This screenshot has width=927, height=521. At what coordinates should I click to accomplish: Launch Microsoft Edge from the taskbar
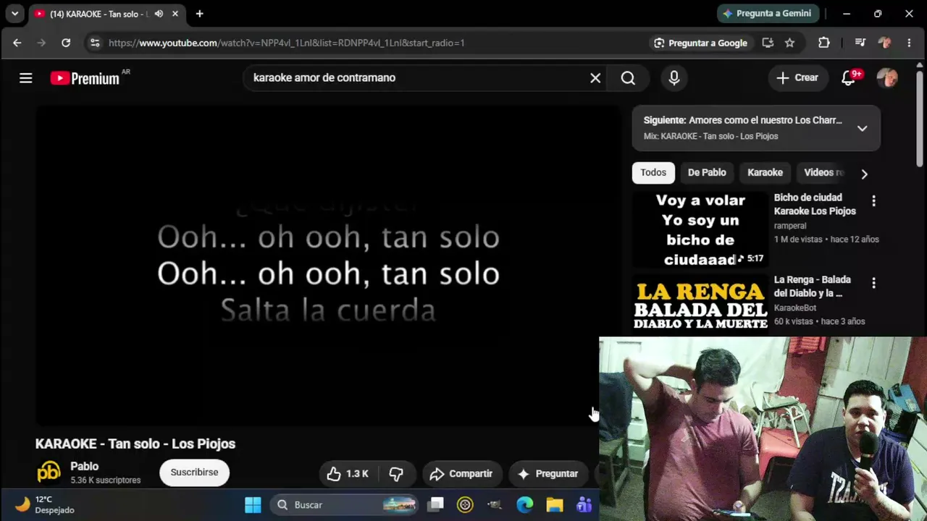[524, 505]
